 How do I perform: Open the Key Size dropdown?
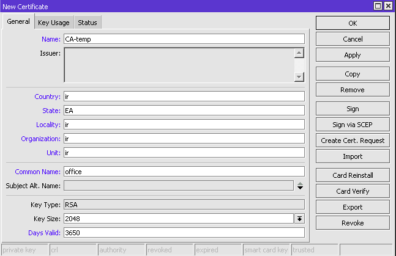coord(300,219)
